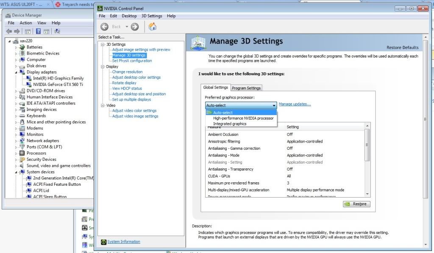Select Integrated graphics from the list
Viewport: 434px width, 253px height.
pyautogui.click(x=229, y=124)
